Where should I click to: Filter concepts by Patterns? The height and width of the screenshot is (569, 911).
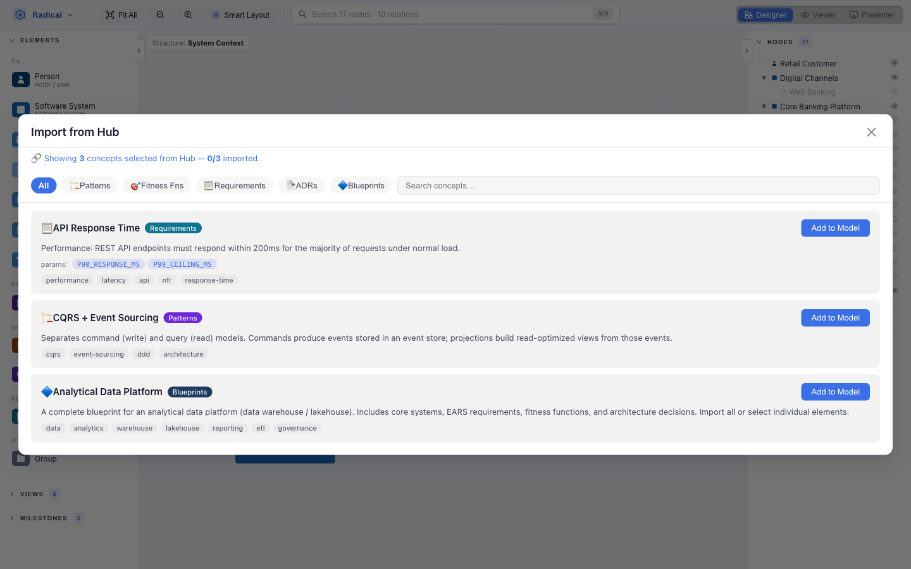coord(90,185)
